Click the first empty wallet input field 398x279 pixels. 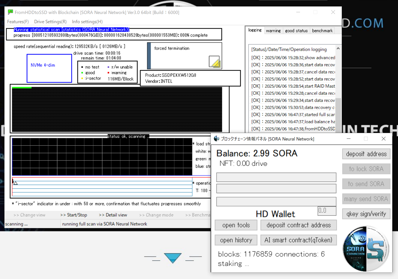276,177
